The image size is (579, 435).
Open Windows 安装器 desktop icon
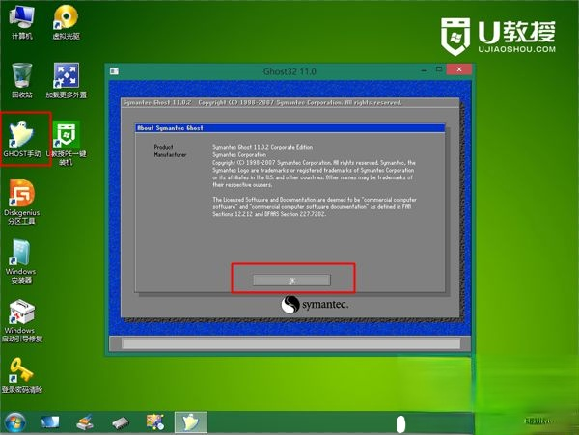pyautogui.click(x=20, y=261)
